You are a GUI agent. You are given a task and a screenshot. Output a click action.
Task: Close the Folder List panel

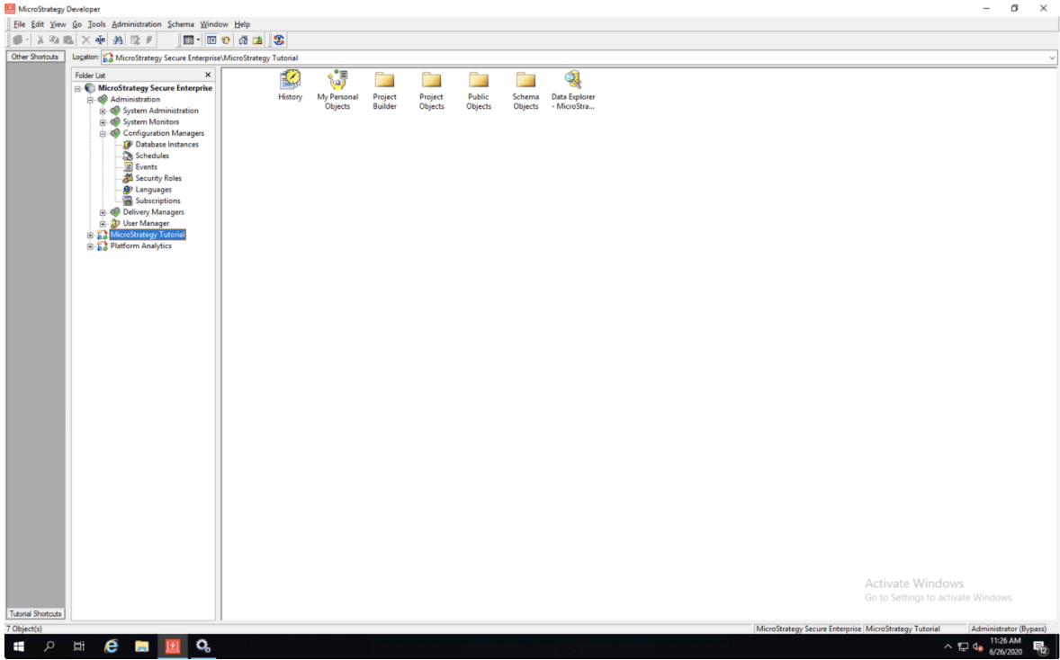pyautogui.click(x=208, y=76)
